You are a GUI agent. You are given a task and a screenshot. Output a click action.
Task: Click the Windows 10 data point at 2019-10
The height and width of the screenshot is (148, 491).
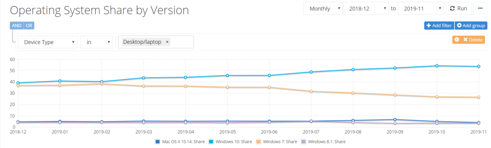437,66
